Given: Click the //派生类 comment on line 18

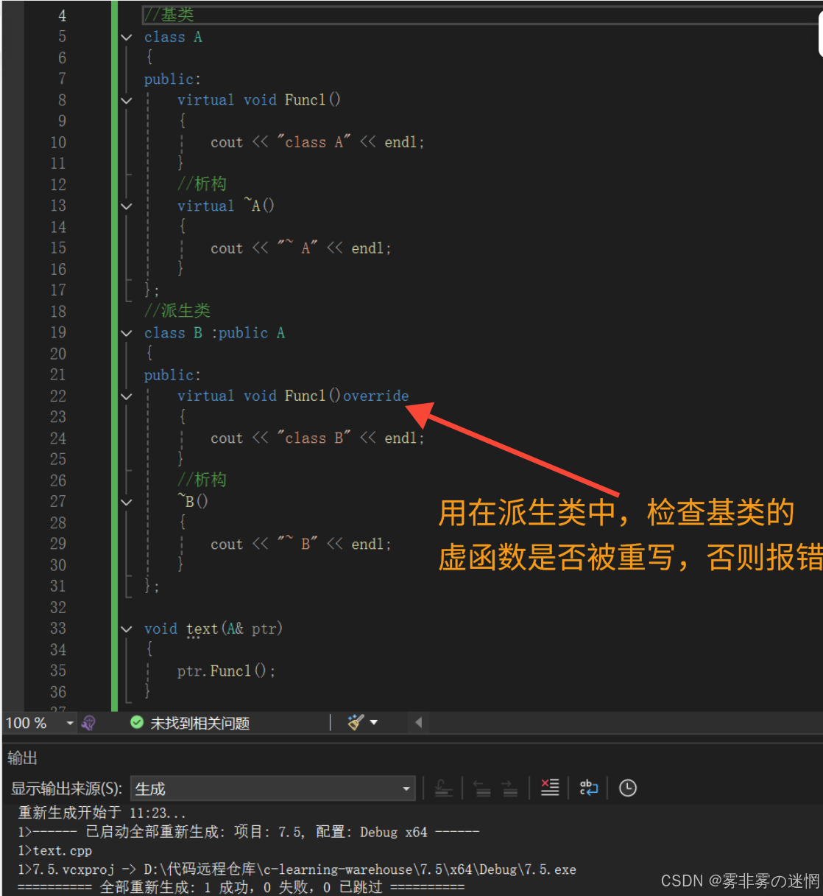Looking at the screenshot, I should click(x=177, y=311).
